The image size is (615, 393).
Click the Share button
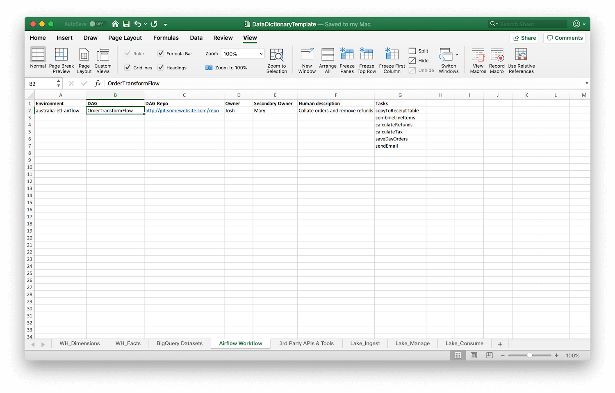[524, 38]
